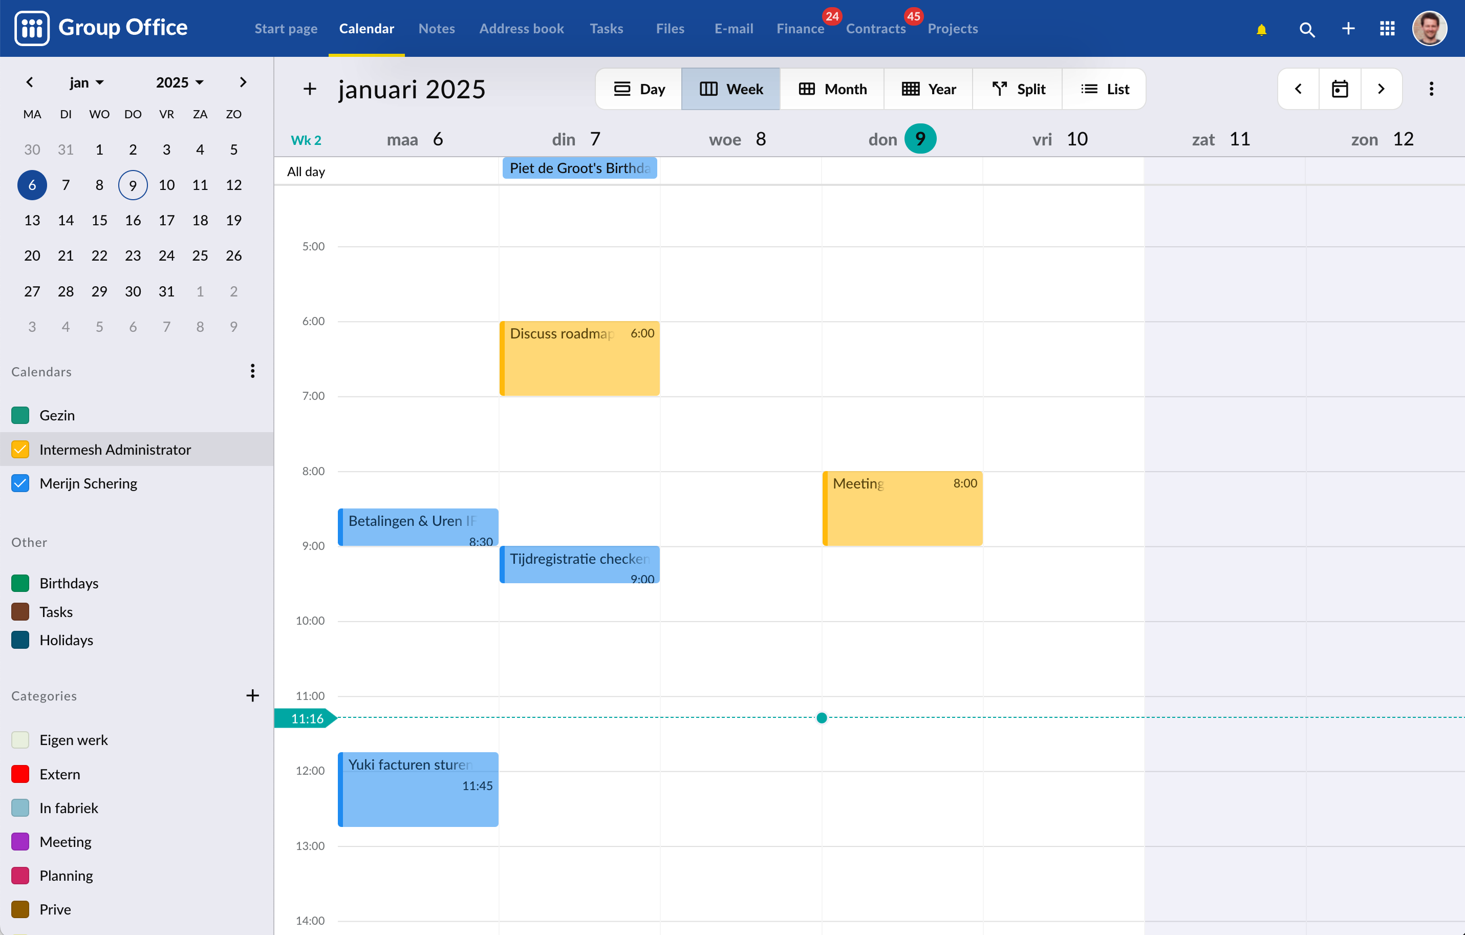Open the Address book tab

tap(522, 29)
